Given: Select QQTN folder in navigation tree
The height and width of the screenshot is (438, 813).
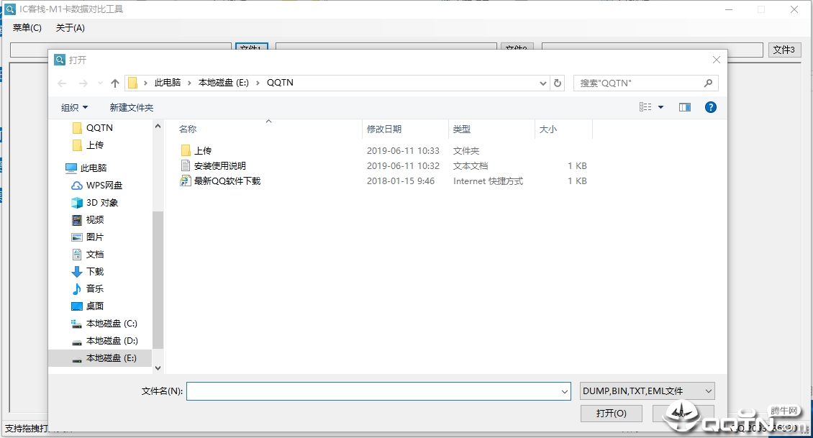Looking at the screenshot, I should (99, 127).
